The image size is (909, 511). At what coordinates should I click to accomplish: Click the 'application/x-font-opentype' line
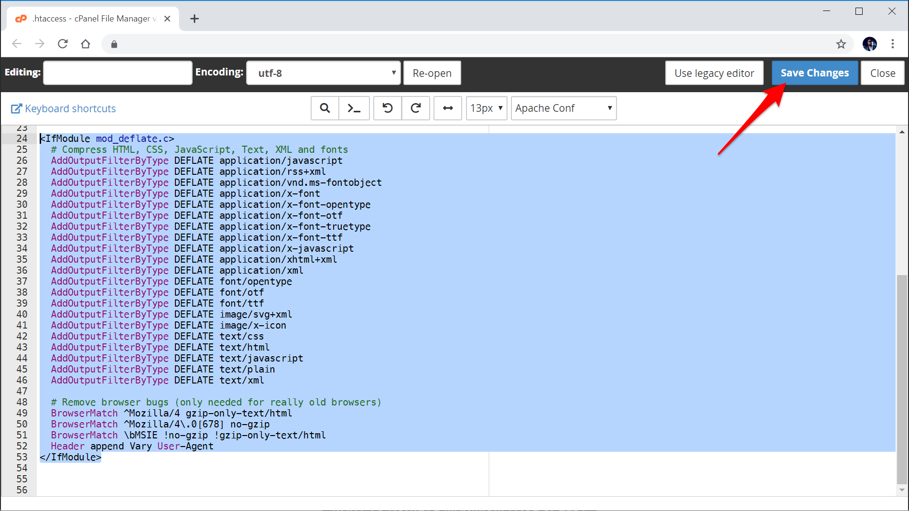click(x=211, y=204)
